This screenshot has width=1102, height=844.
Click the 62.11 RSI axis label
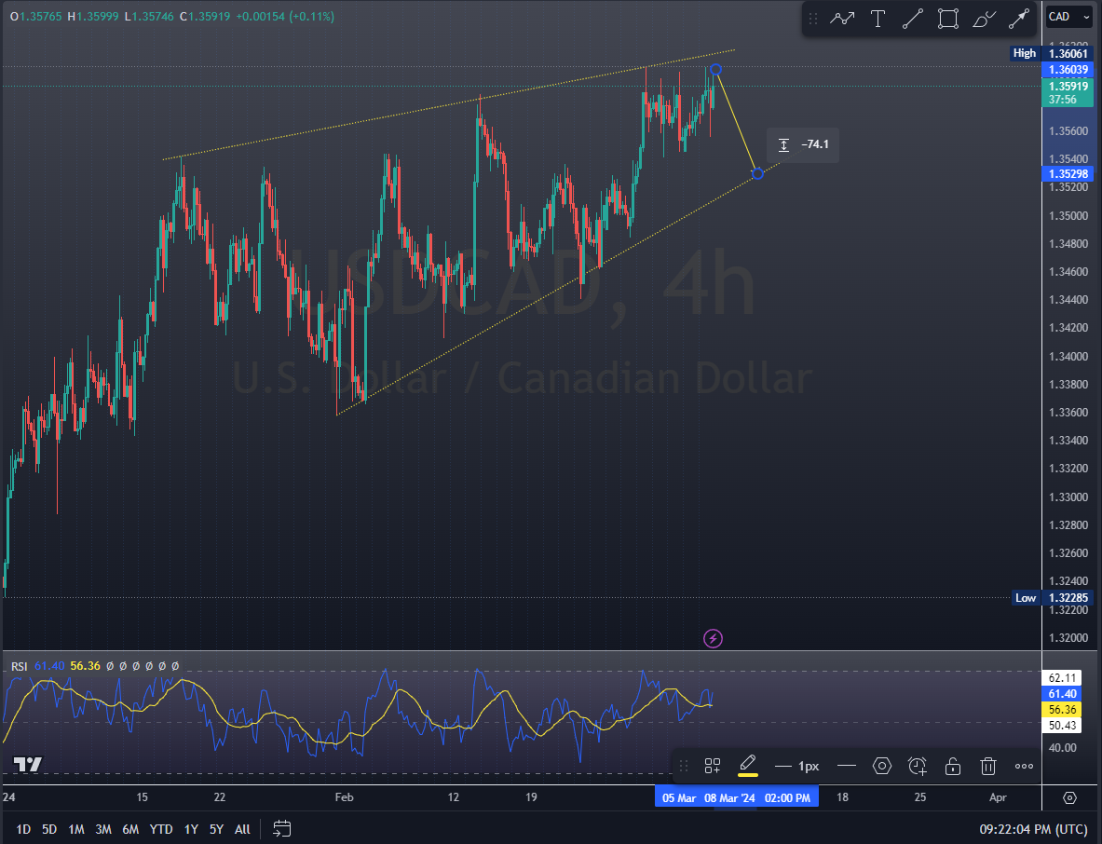[x=1062, y=678]
